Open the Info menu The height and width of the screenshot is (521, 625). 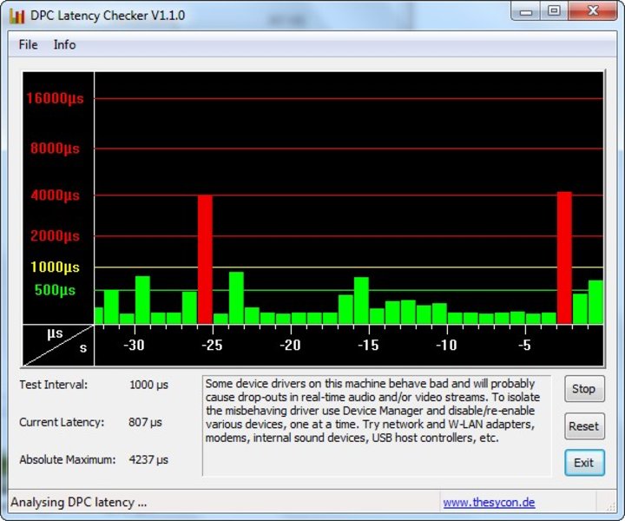[x=64, y=44]
